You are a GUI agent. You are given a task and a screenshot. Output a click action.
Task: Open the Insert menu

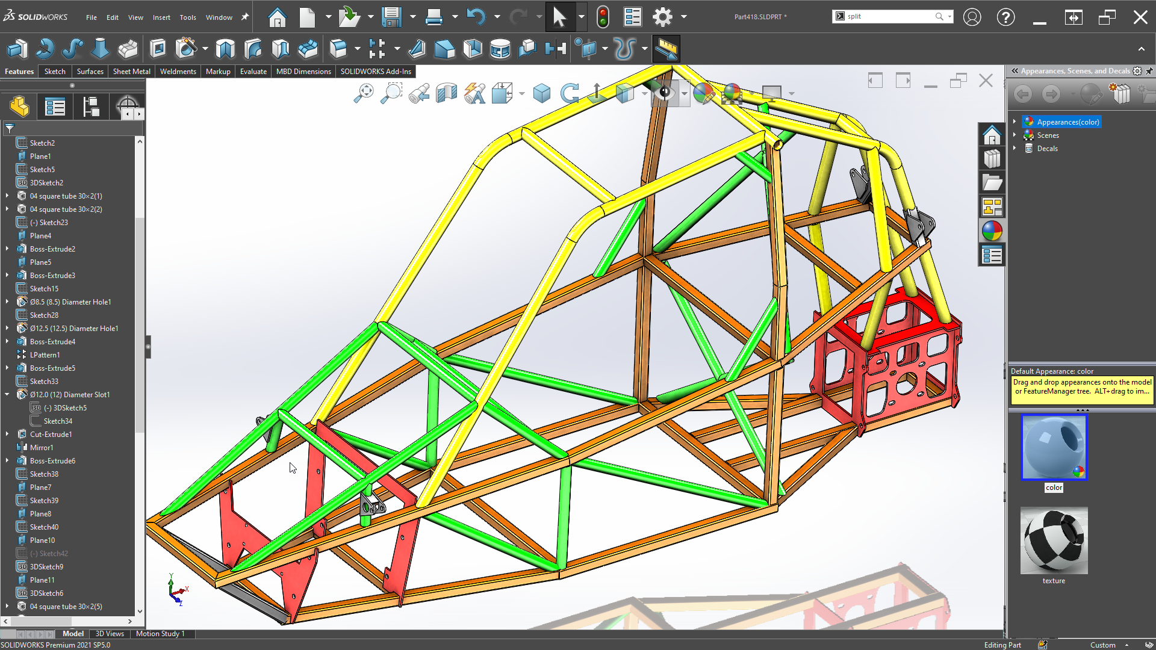[161, 17]
